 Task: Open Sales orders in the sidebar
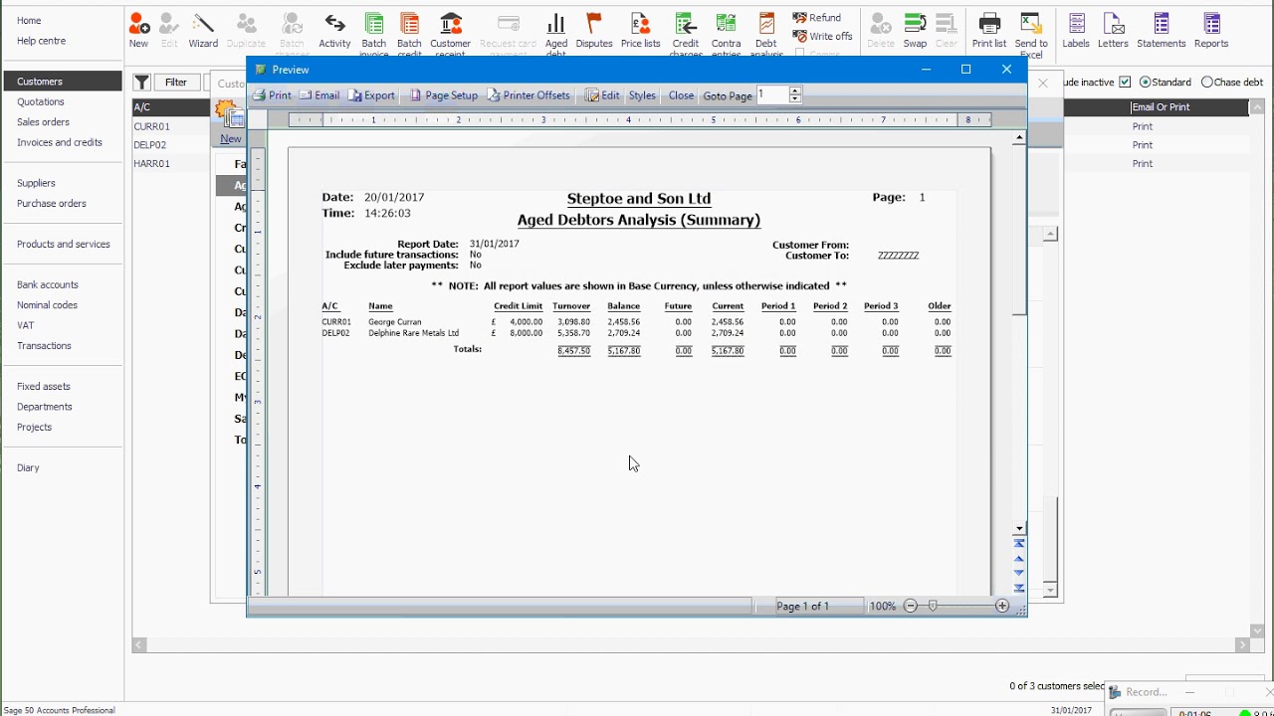point(43,122)
